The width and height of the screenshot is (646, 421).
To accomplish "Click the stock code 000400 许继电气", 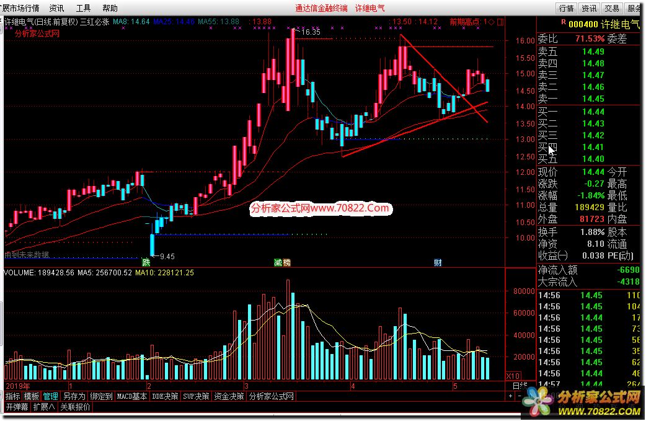I will pos(604,24).
